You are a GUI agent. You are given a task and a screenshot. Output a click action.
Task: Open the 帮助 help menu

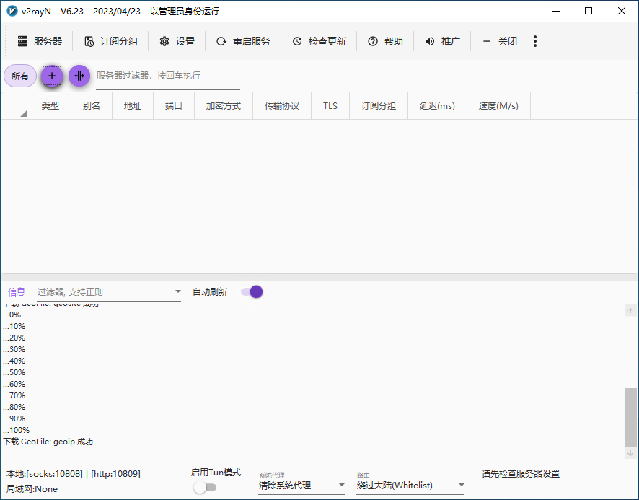(x=385, y=41)
